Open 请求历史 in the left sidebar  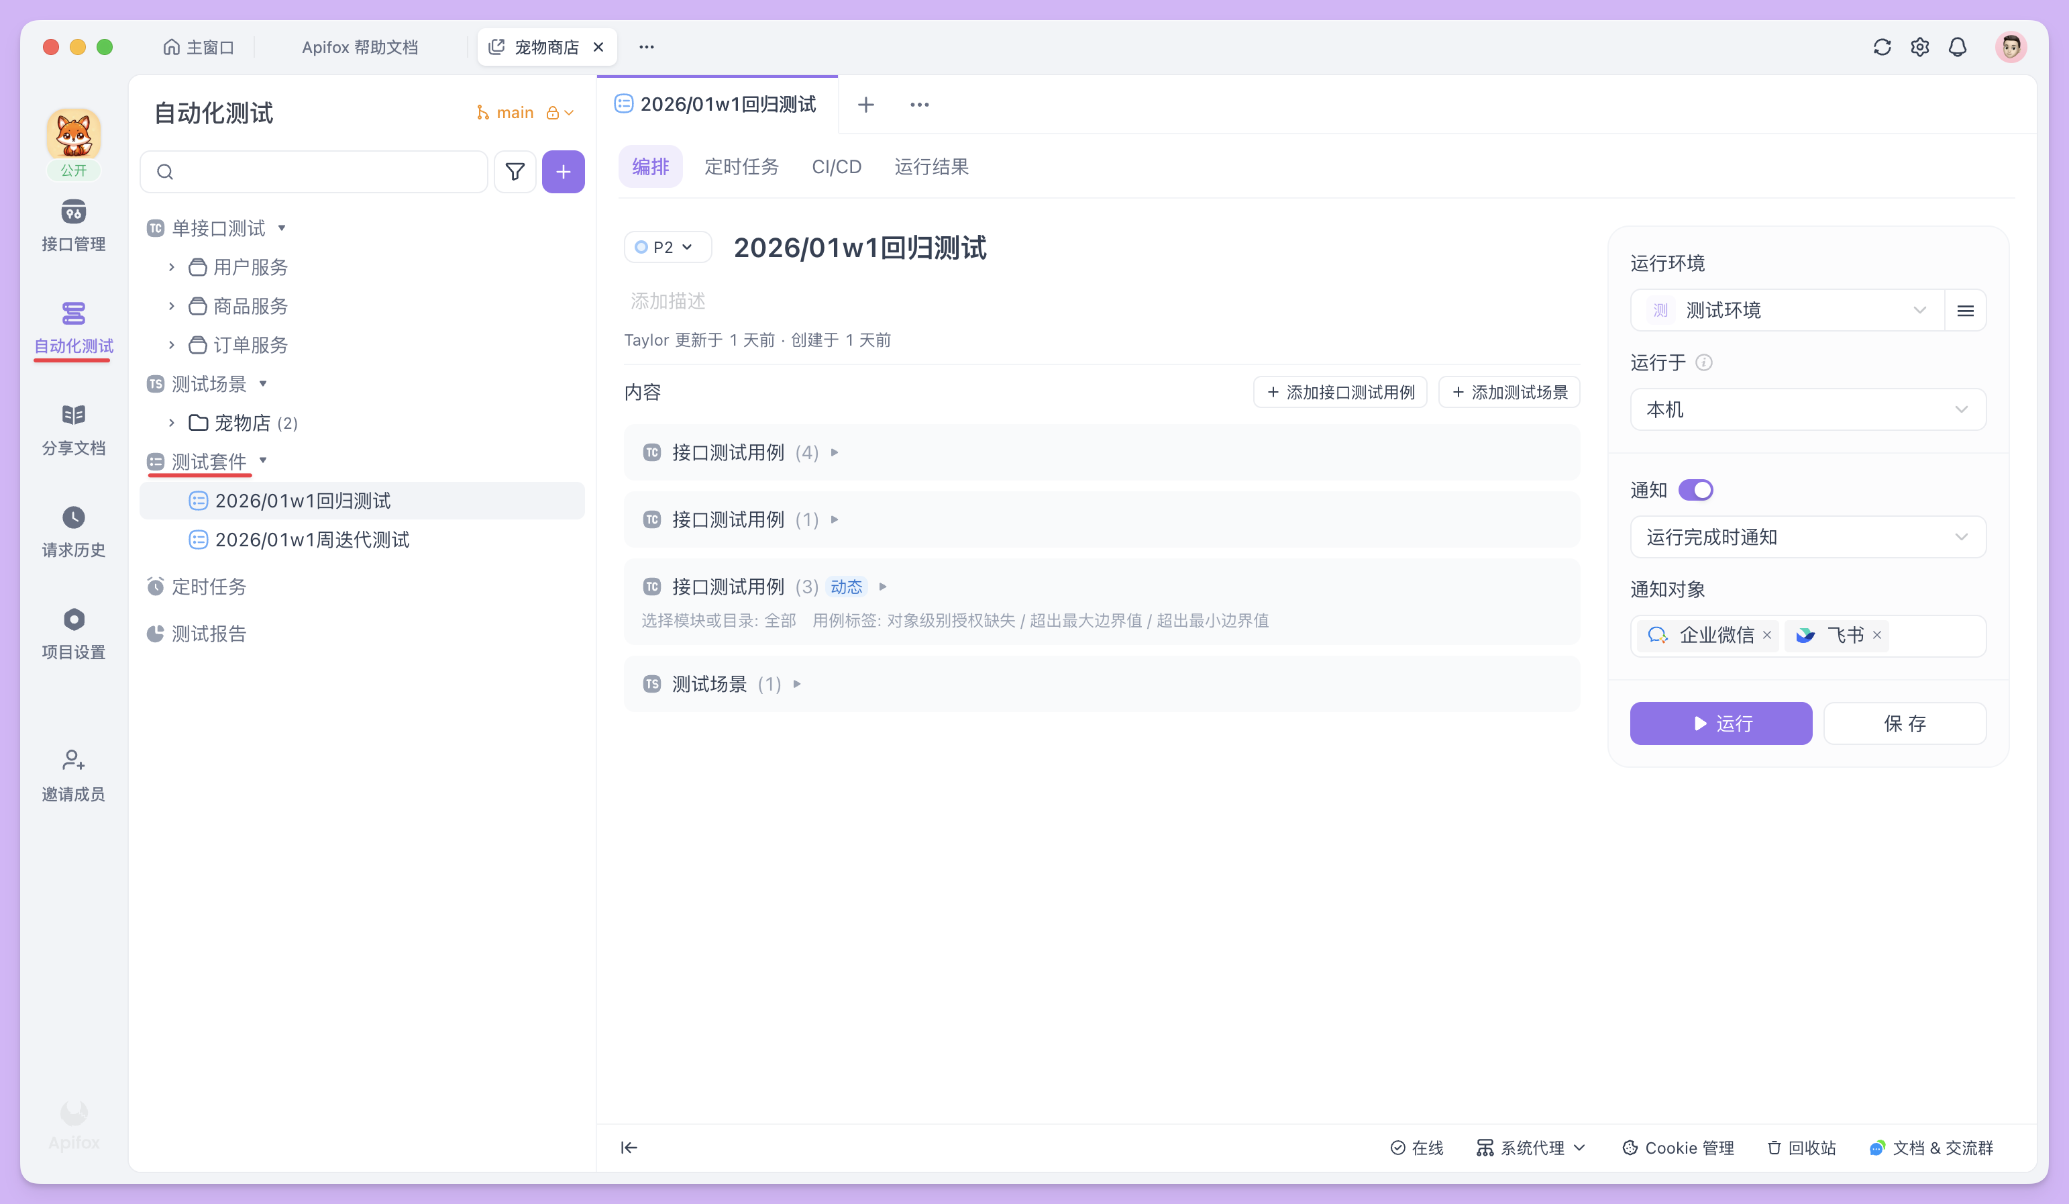tap(73, 532)
